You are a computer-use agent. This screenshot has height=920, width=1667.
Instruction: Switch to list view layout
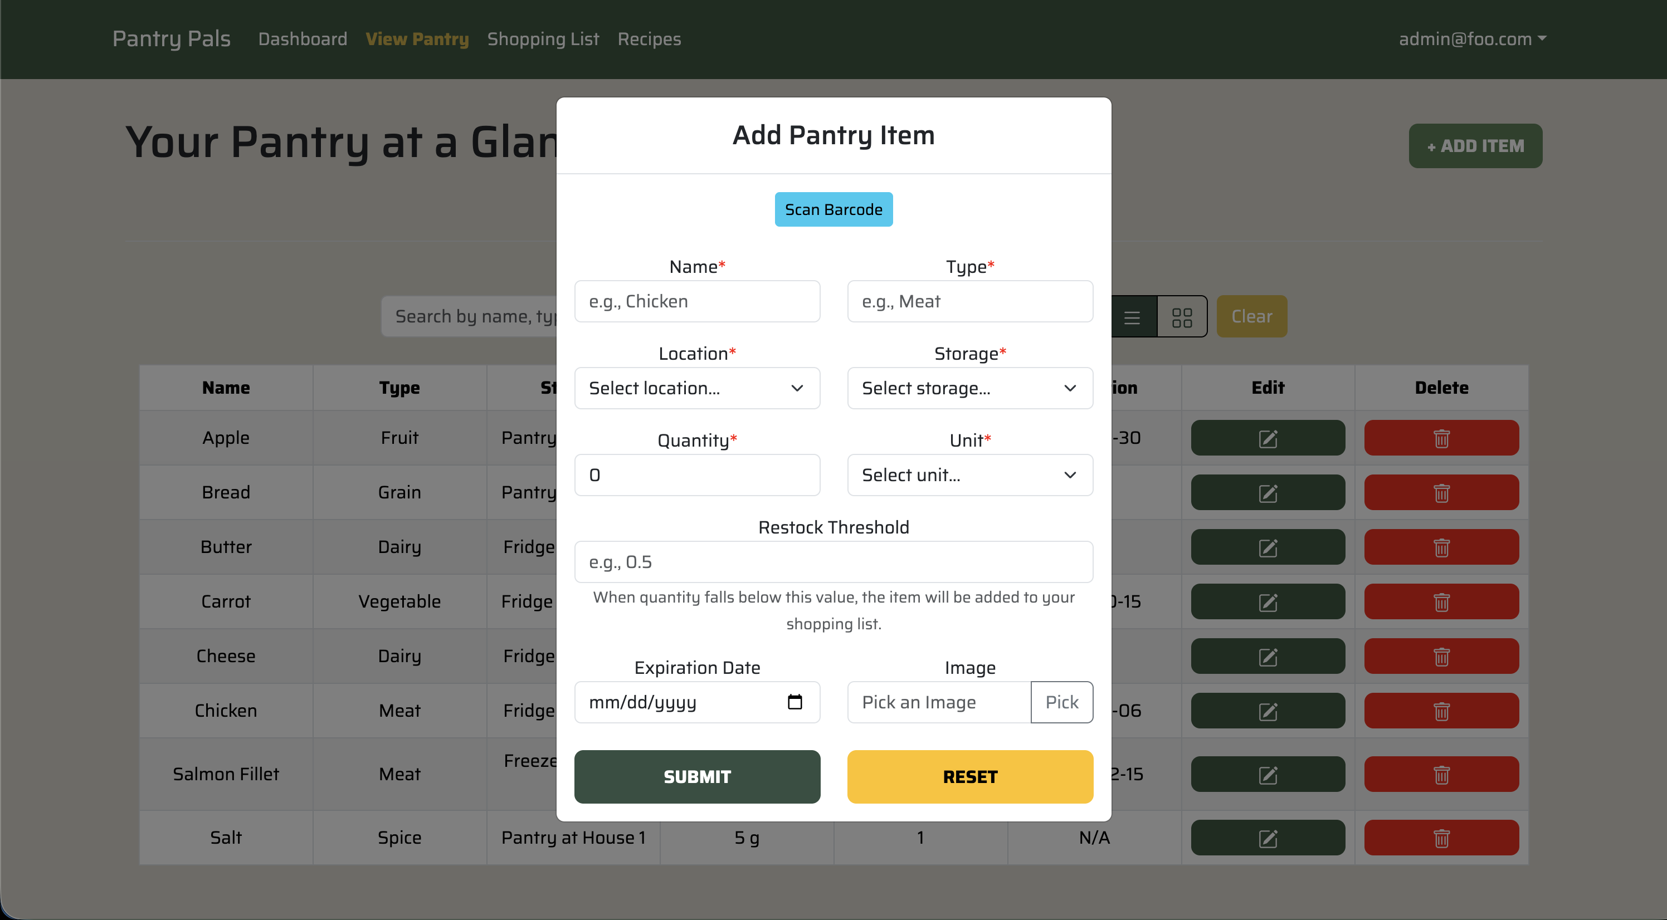pyautogui.click(x=1132, y=317)
